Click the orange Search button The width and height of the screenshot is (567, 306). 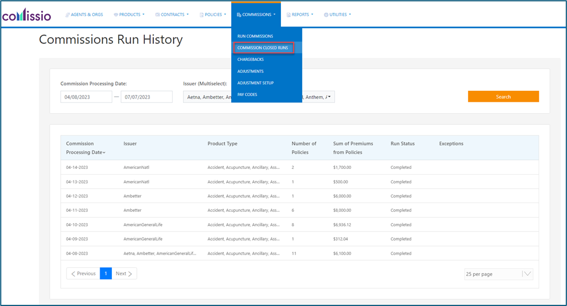(x=503, y=97)
